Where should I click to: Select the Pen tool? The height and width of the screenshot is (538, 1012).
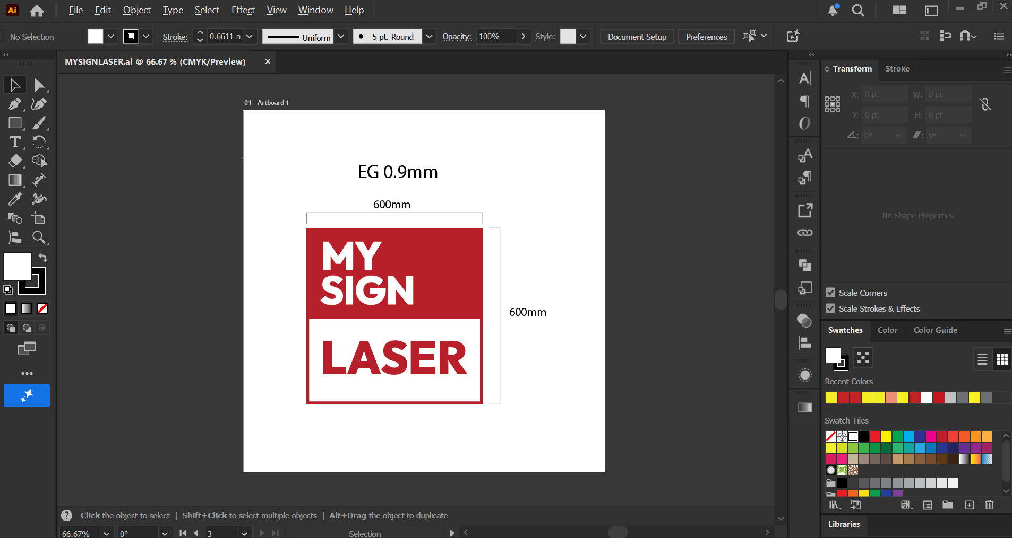[x=15, y=104]
